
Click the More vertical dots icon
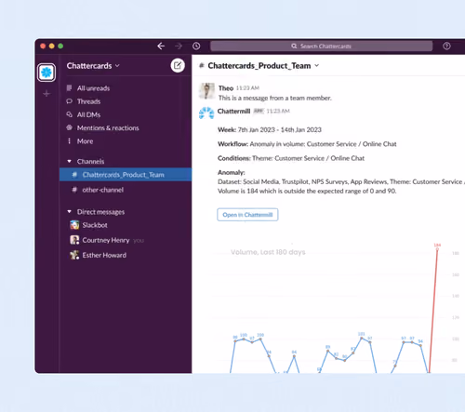click(x=69, y=141)
